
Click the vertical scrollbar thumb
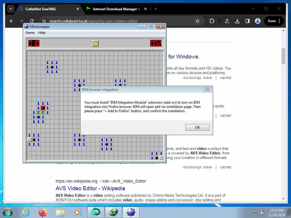point(283,56)
